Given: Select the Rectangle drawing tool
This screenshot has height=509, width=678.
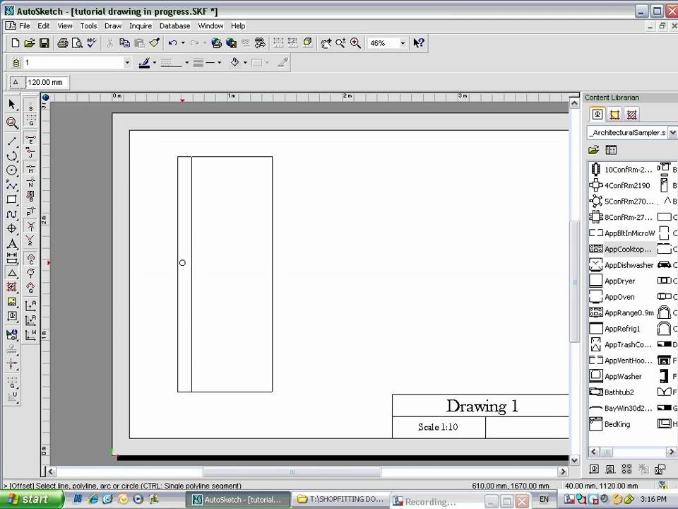Looking at the screenshot, I should click(11, 199).
